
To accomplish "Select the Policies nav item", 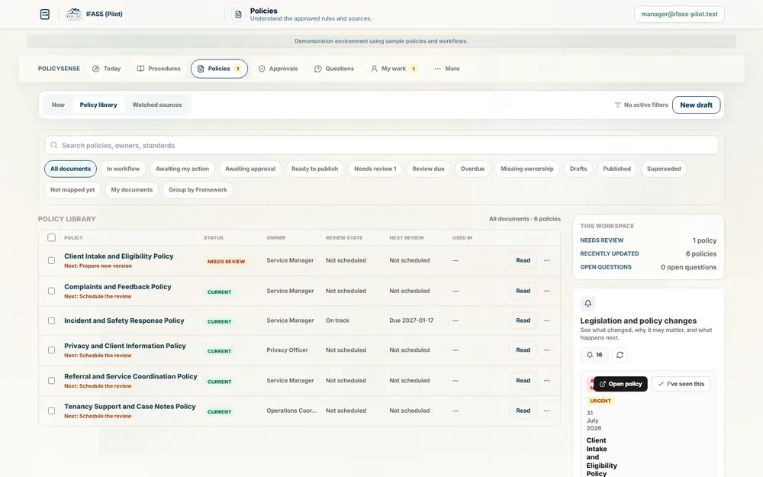I will click(x=219, y=69).
